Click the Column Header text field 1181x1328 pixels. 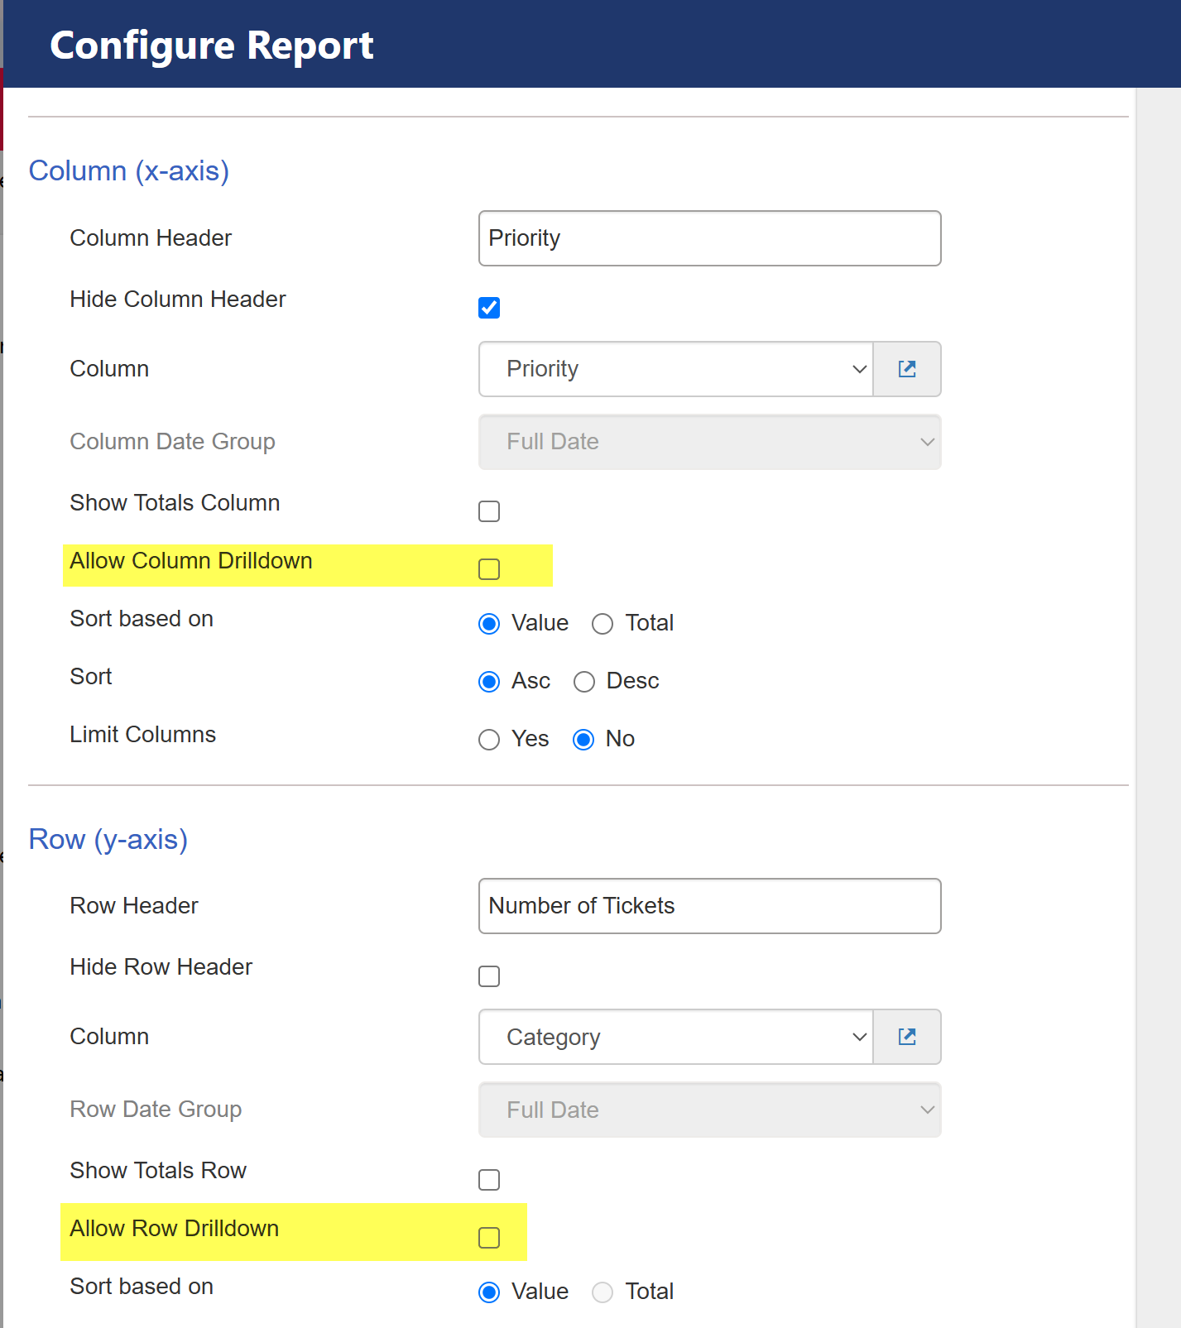709,238
